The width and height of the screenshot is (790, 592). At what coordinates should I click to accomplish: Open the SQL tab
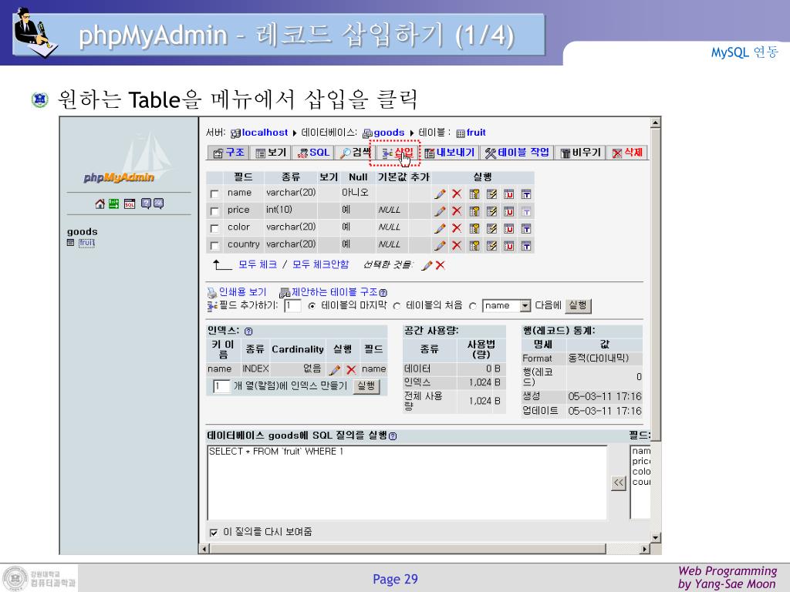[x=313, y=153]
